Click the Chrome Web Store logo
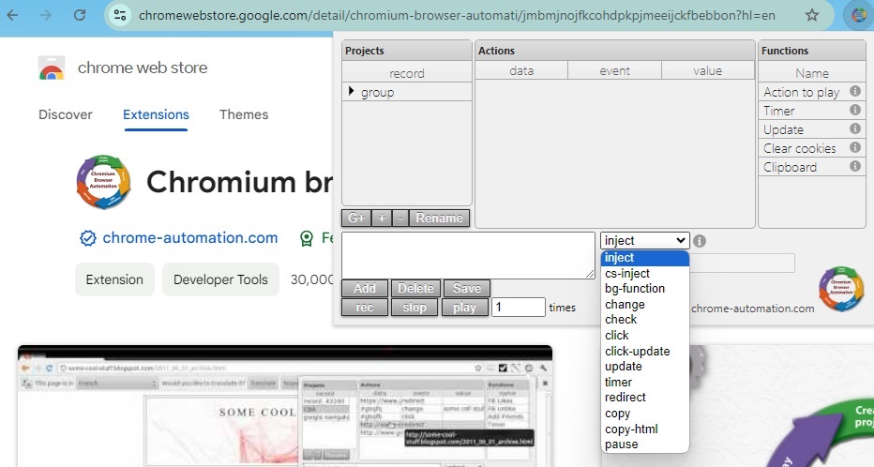This screenshot has height=467, width=874. click(52, 68)
